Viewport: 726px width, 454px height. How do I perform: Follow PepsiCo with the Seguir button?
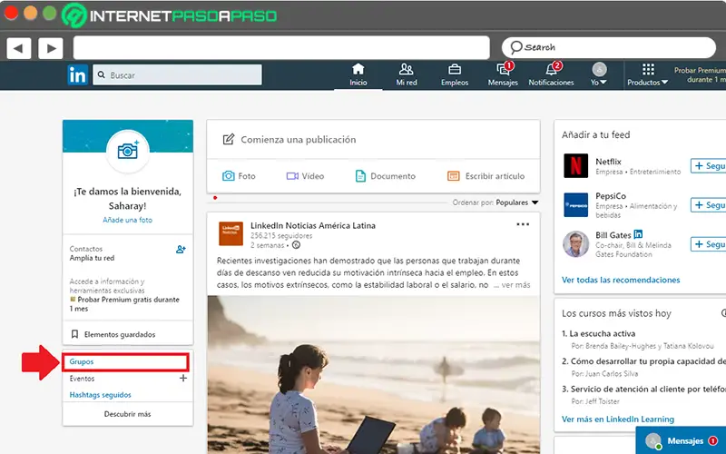709,205
